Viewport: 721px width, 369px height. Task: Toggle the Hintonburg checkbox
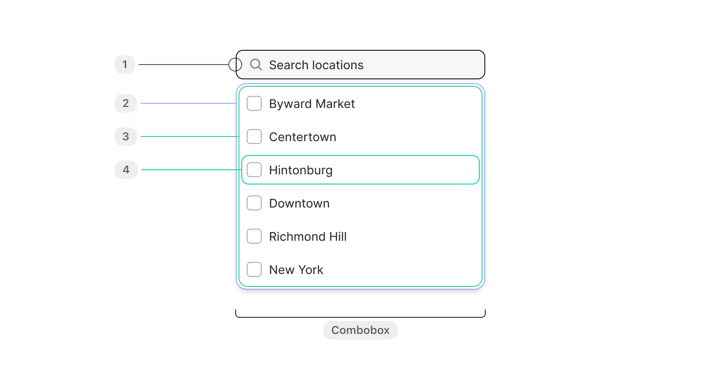point(254,170)
